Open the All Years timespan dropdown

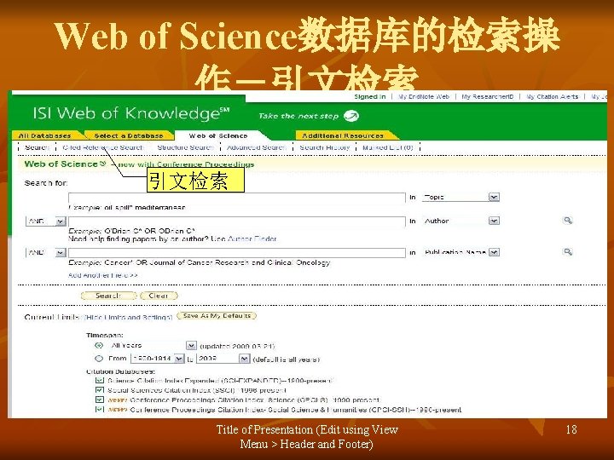[191, 345]
